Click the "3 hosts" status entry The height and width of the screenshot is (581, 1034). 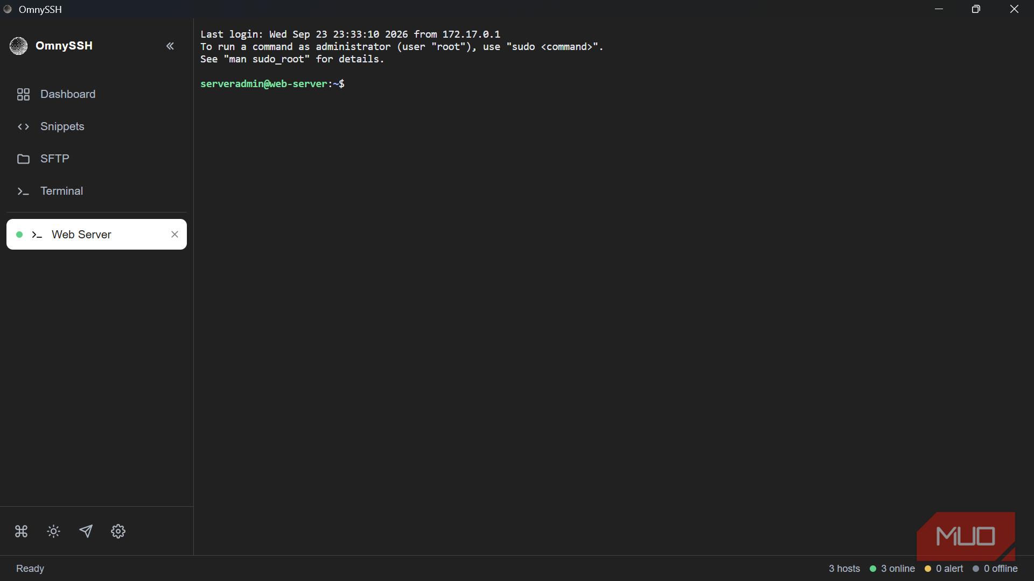[844, 569]
